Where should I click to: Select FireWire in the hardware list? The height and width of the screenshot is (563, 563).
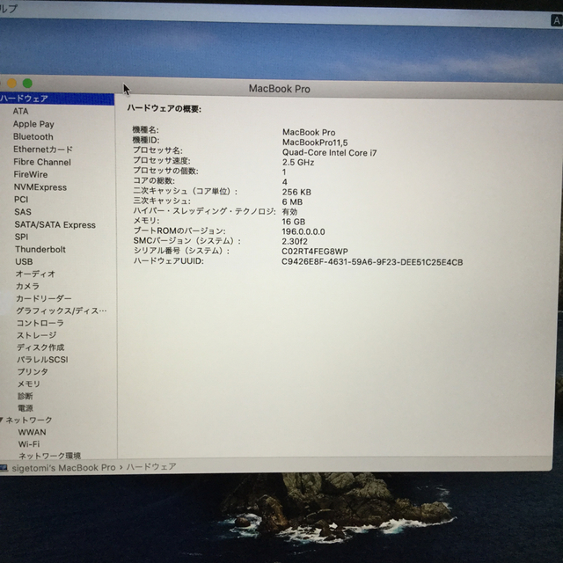coord(31,174)
